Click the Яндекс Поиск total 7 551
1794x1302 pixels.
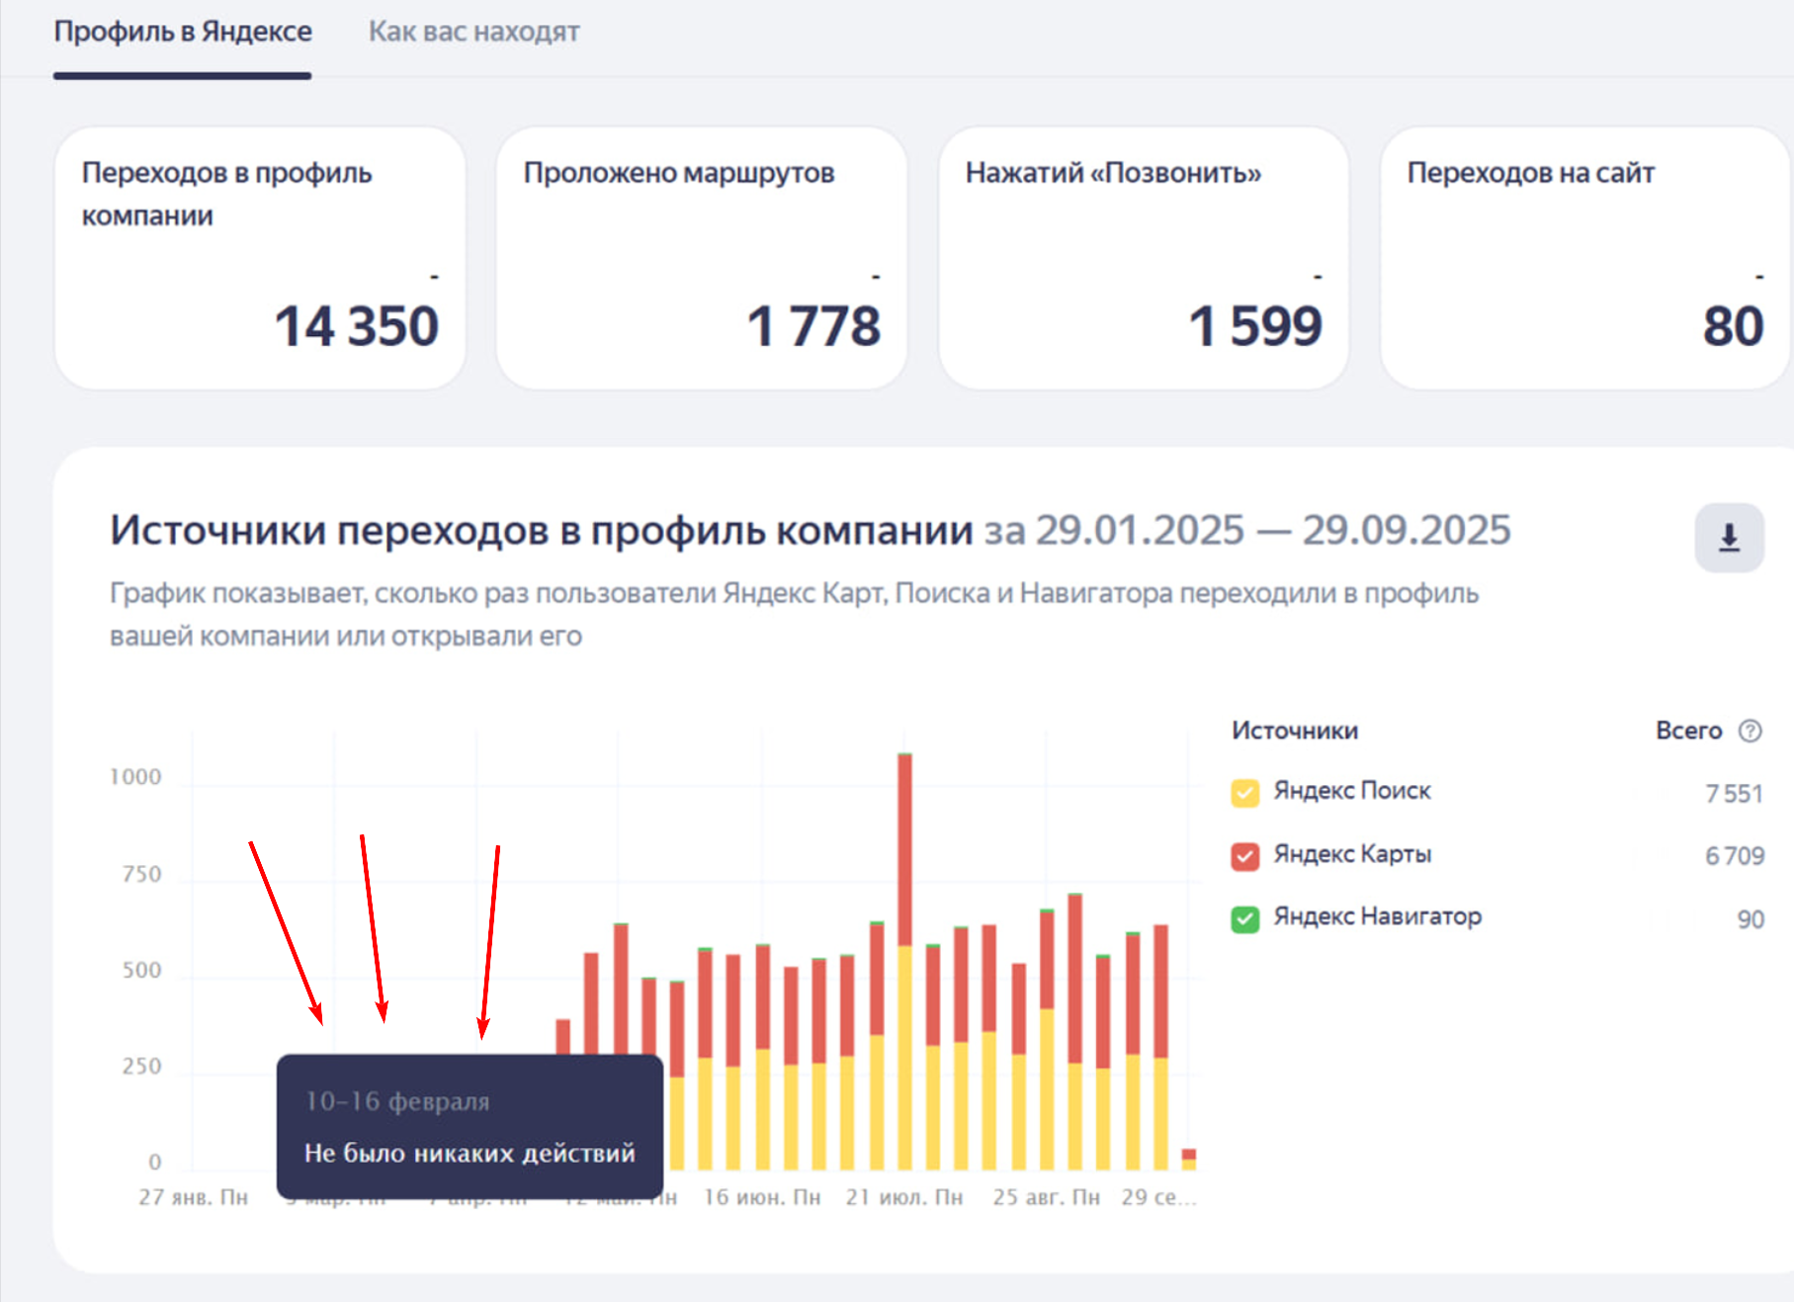1734,794
